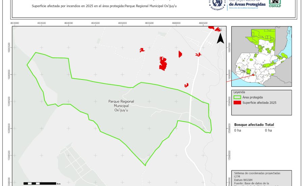Click the small red patch beside the road
The width and height of the screenshot is (304, 186).
tap(186, 85)
